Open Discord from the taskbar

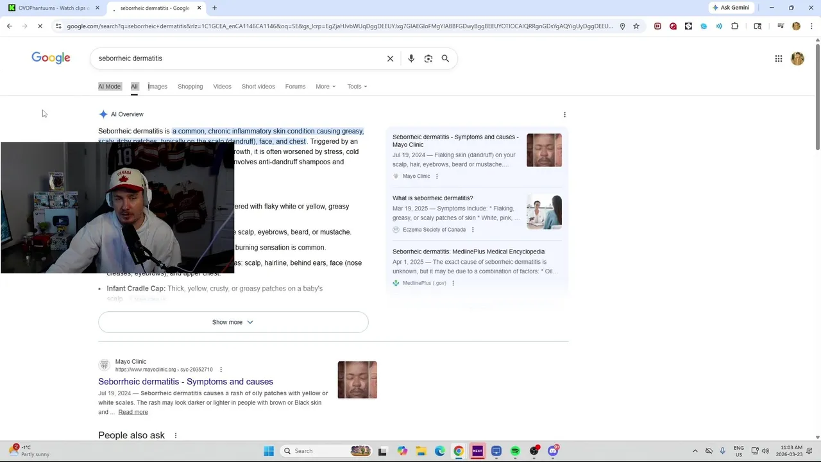553,451
